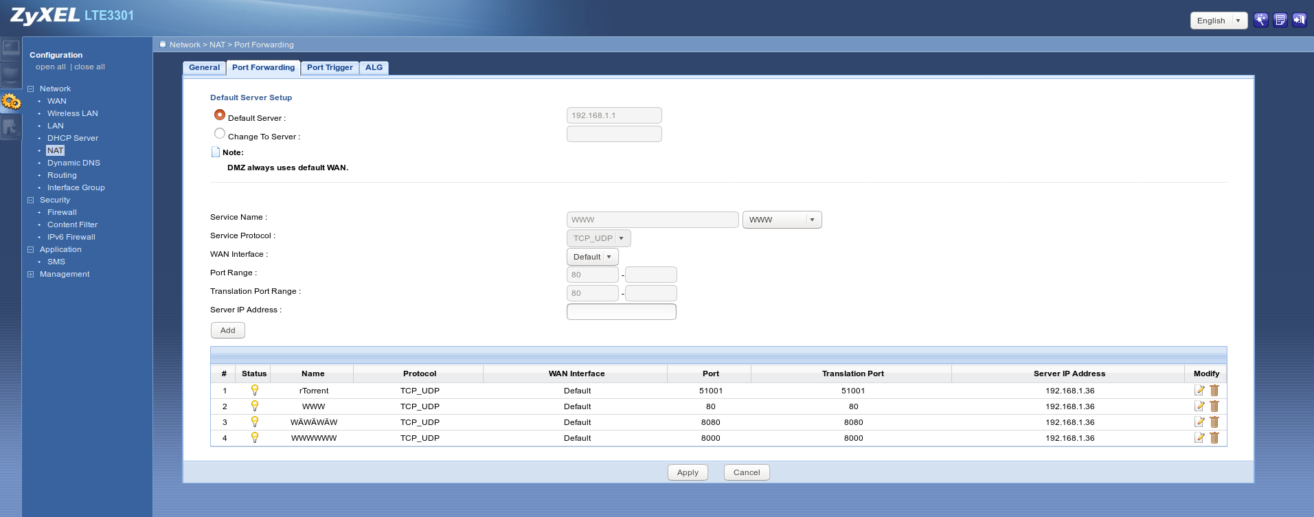This screenshot has height=517, width=1314.
Task: Click the Server IP Address input field
Action: 621,312
